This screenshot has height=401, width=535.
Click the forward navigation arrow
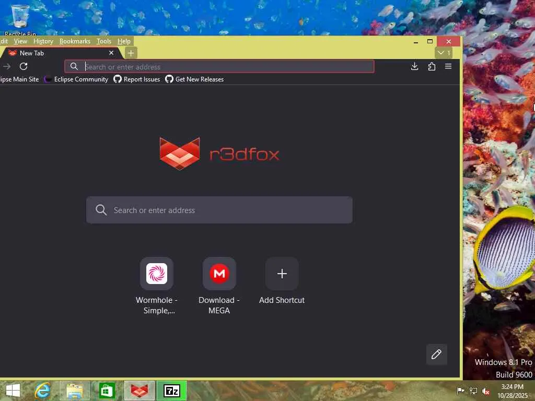click(7, 66)
